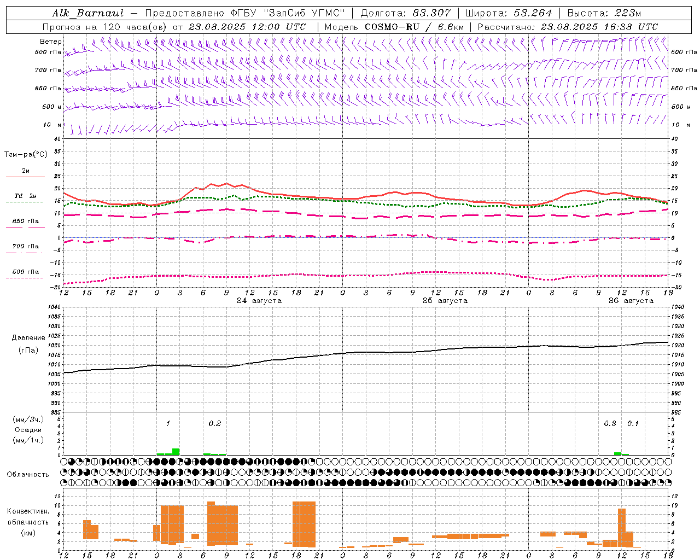The height and width of the screenshot is (560, 700).
Task: Click the 25 августа date label
Action: point(445,301)
